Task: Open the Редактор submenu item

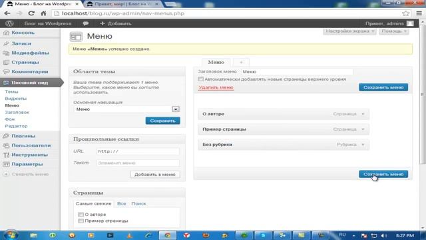Action: [x=16, y=126]
